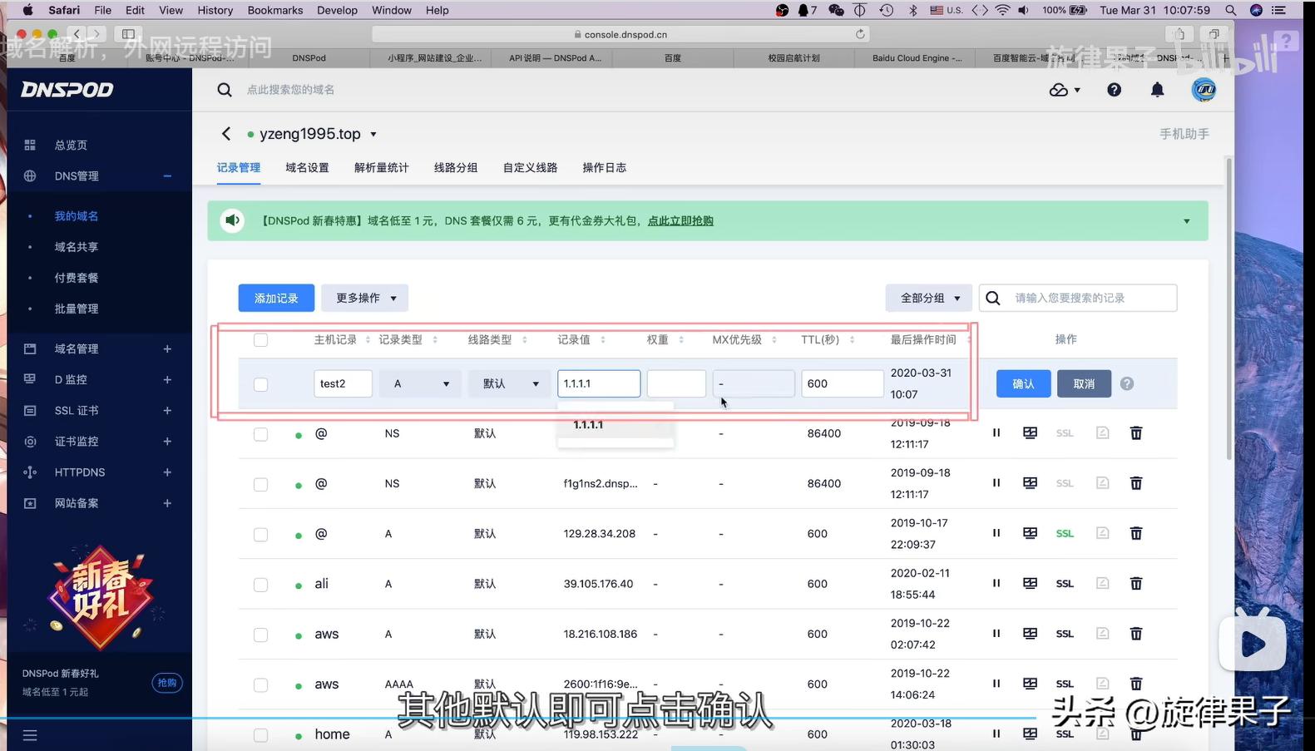Click the announcement speaker icon
The image size is (1315, 751).
point(232,220)
